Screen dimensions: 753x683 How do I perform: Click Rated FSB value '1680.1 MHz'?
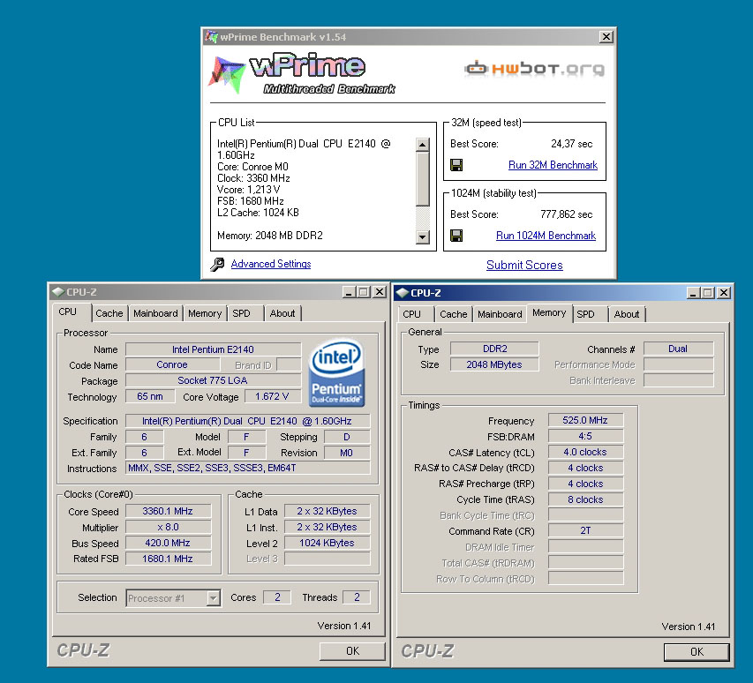168,559
